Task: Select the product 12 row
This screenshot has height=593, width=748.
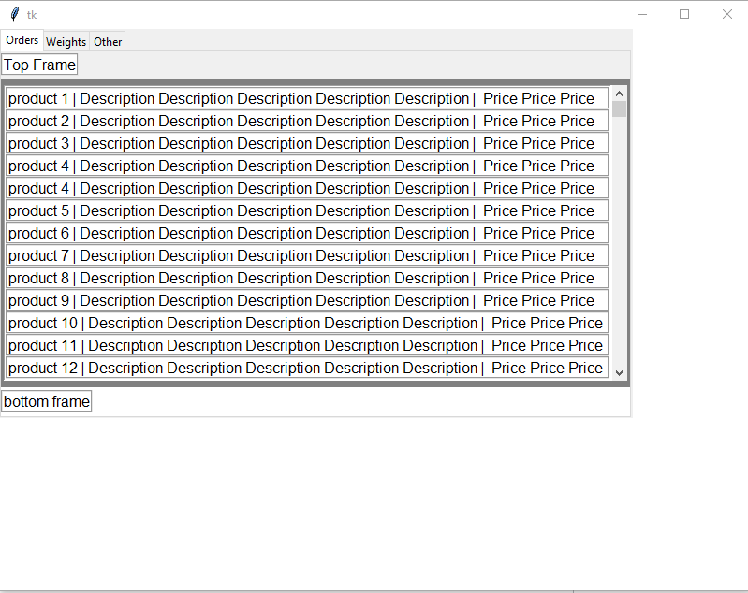Action: point(307,368)
